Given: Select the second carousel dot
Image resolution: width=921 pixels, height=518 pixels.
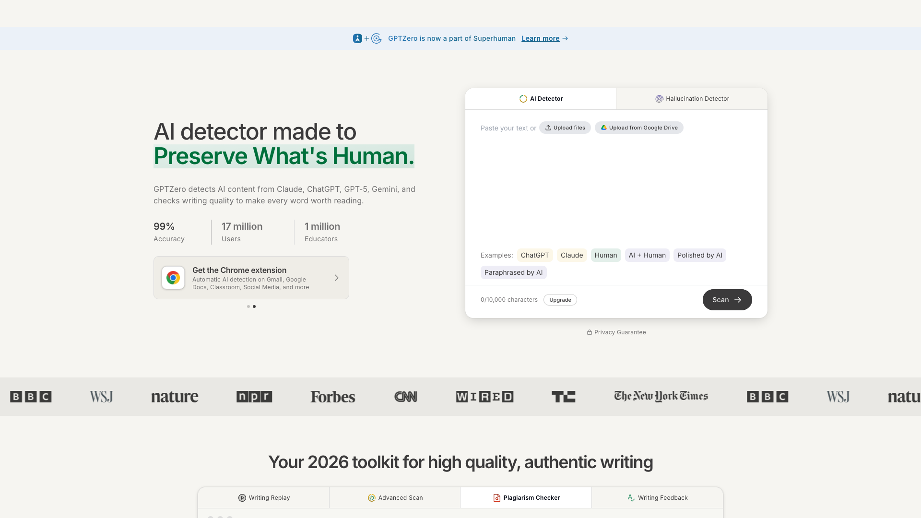Looking at the screenshot, I should tap(254, 306).
